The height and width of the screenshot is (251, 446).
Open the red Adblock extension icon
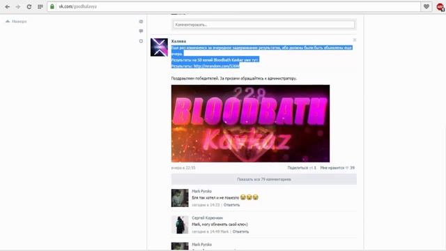(x=440, y=7)
